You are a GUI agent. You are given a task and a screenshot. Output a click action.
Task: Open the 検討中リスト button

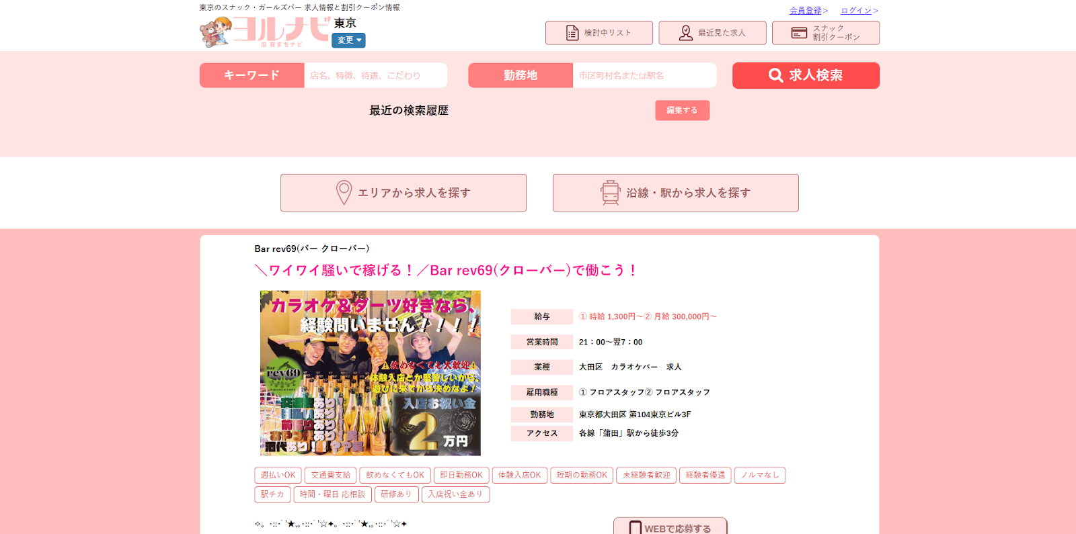(x=599, y=33)
